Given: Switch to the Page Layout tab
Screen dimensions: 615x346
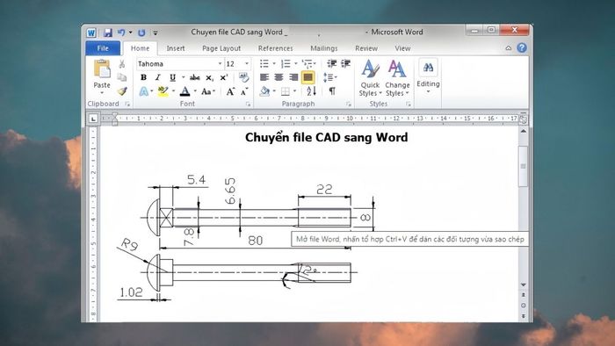Looking at the screenshot, I should point(221,48).
